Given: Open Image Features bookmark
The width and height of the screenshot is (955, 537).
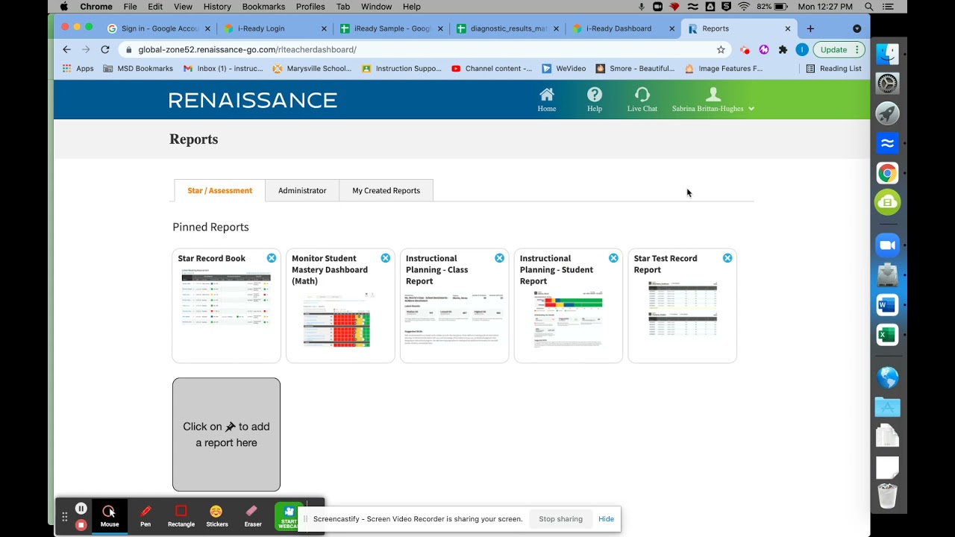Looking at the screenshot, I should tap(724, 68).
